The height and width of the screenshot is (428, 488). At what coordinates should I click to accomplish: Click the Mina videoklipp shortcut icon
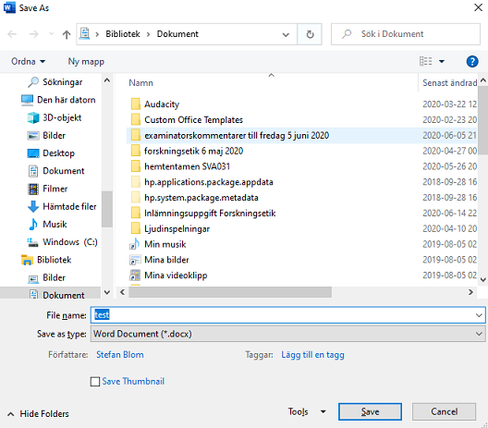coord(135,275)
